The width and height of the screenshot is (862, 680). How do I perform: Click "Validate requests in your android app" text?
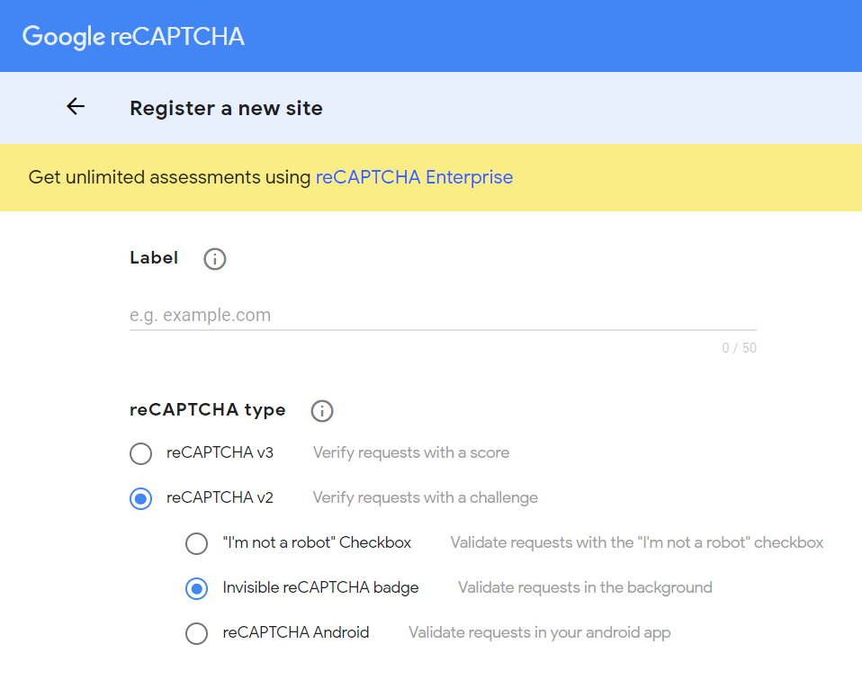click(x=539, y=632)
